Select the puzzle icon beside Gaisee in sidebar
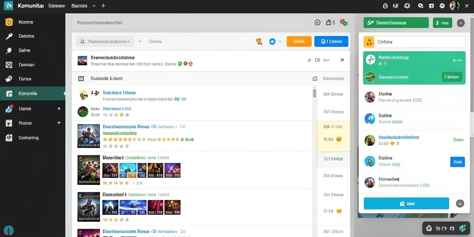 click(9, 65)
